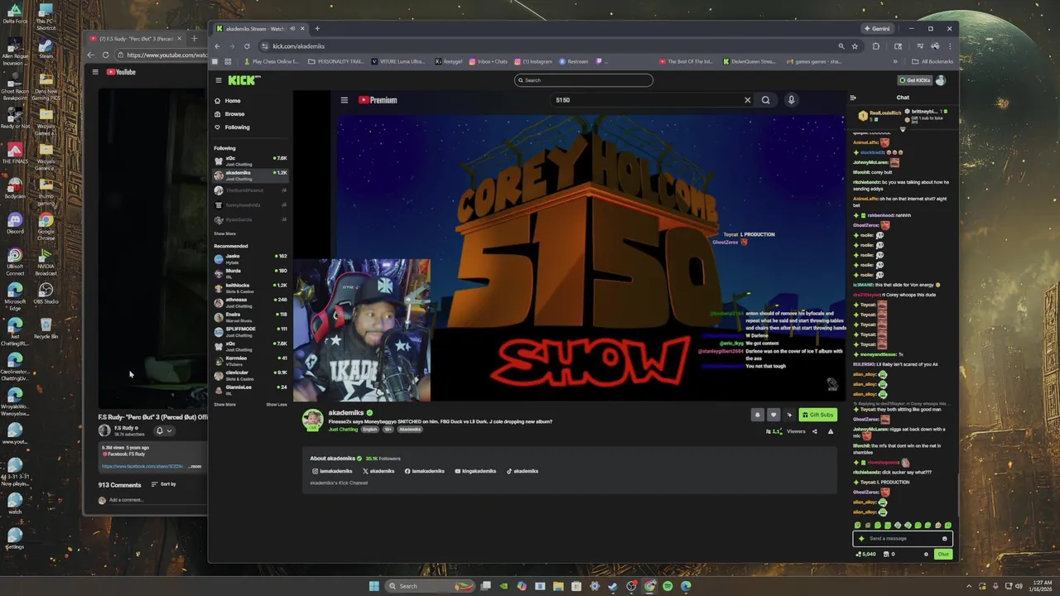Image resolution: width=1060 pixels, height=596 pixels.
Task: Select Murda in Recommended channels
Action: click(x=250, y=273)
